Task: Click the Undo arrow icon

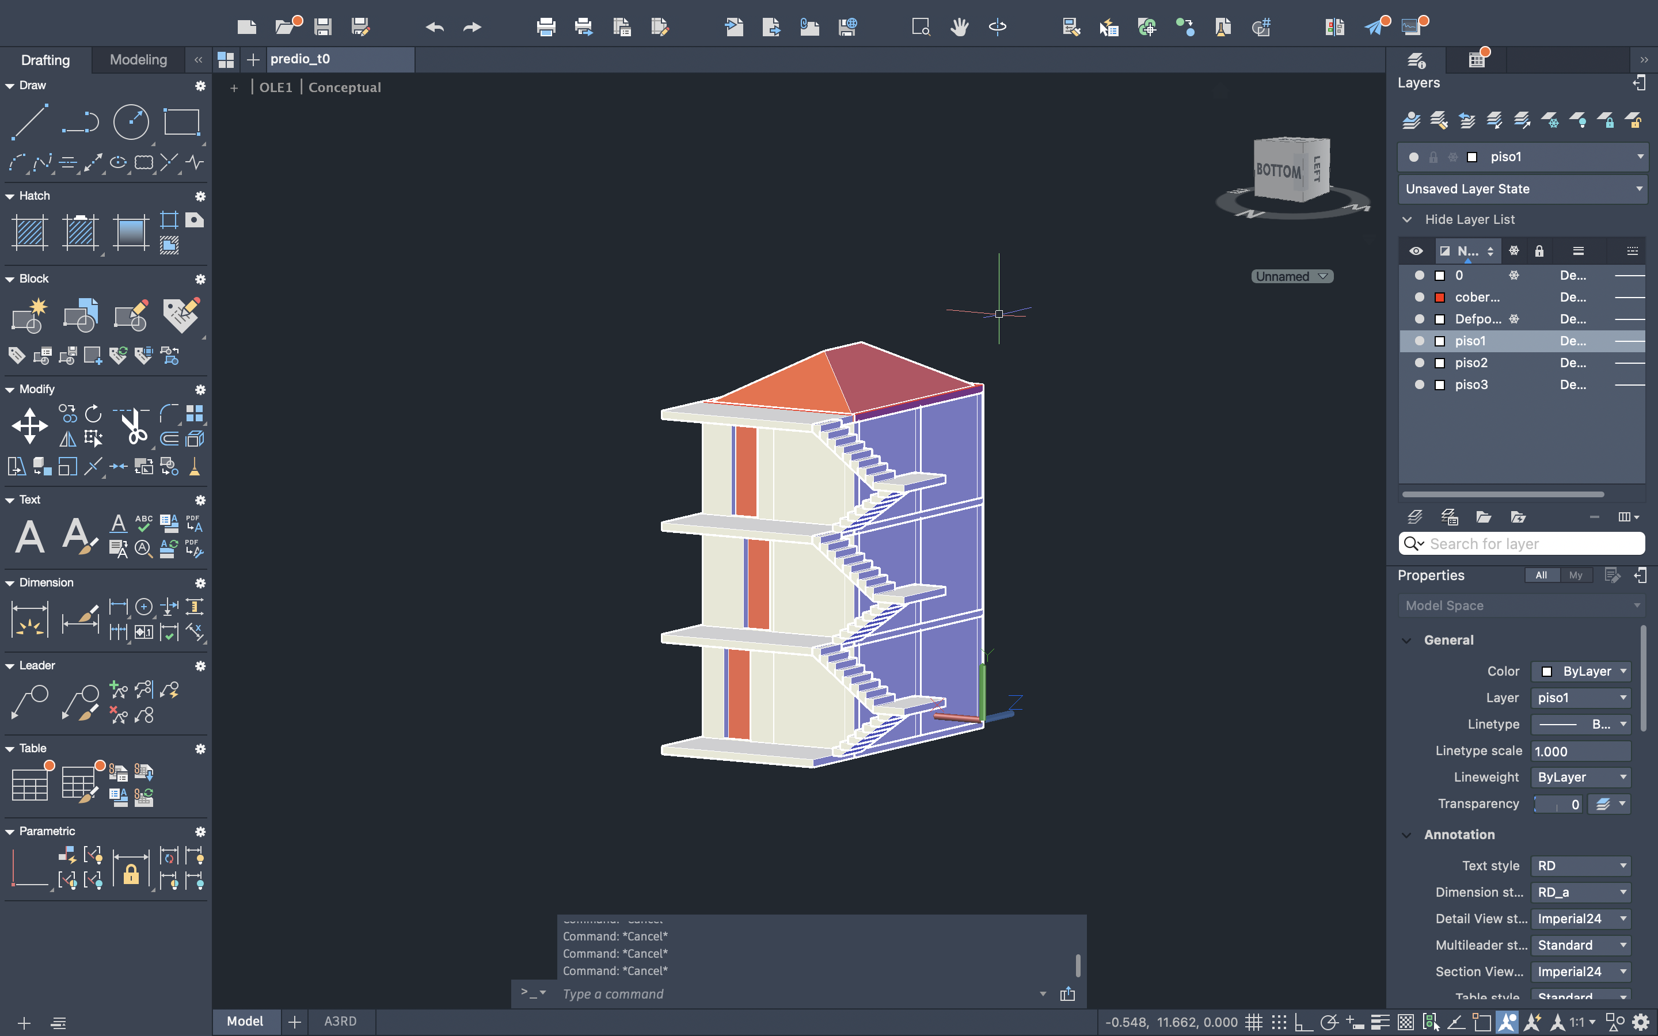Action: point(435,26)
